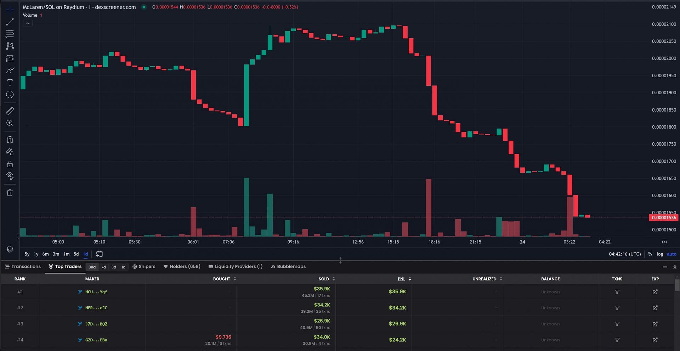Select the patterns drawing tool
Screen dimensions: 680x351
(x=10, y=46)
